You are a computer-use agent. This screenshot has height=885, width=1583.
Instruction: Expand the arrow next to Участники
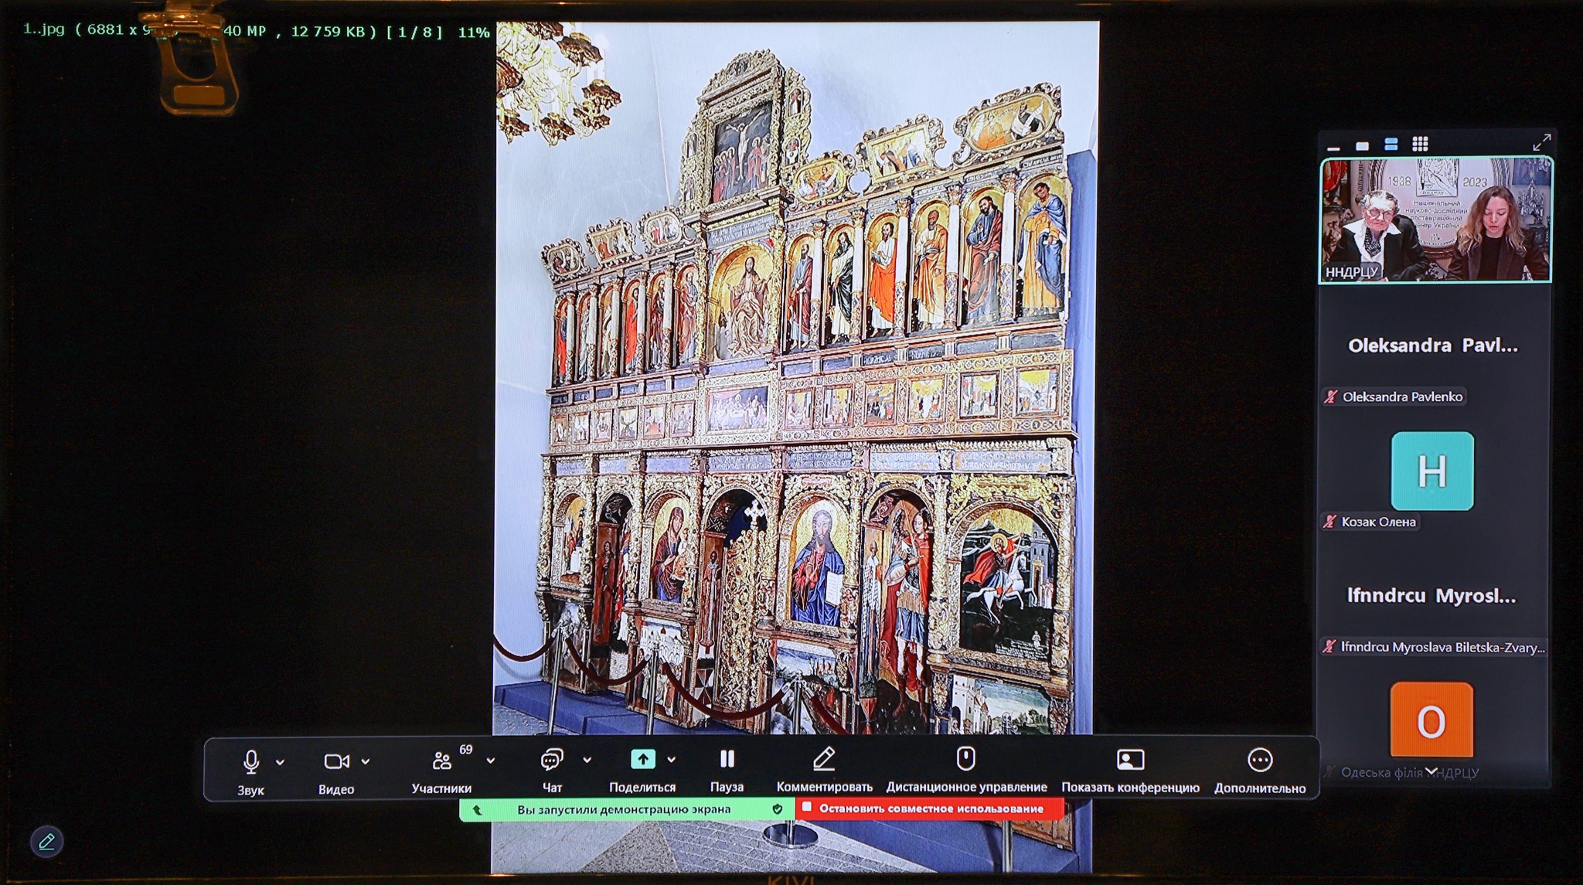[x=491, y=761]
